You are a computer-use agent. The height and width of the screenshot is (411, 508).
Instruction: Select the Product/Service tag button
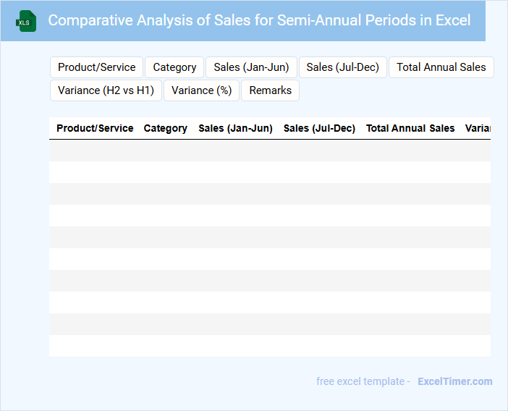pyautogui.click(x=96, y=67)
